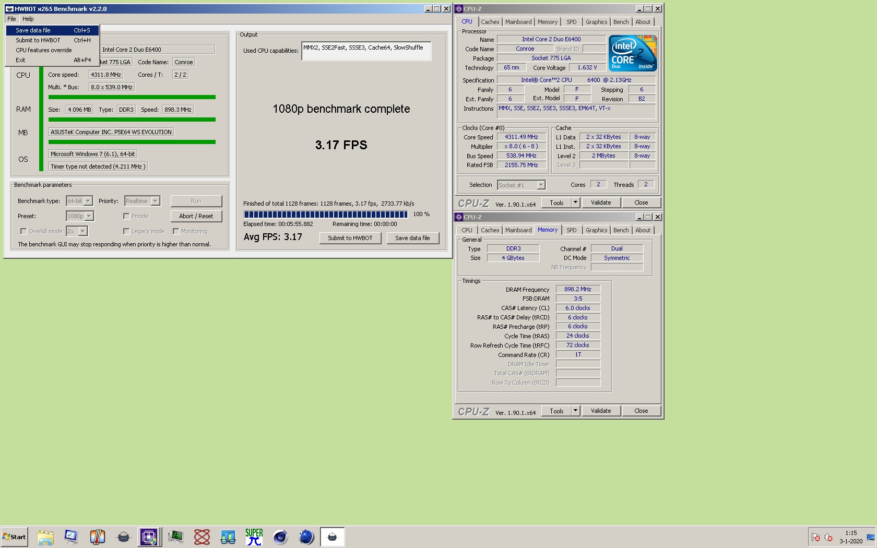Click Tools button in lower CPU-Z window
This screenshot has height=548, width=877.
coord(556,411)
